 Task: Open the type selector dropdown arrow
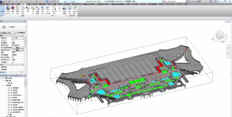(25, 27)
